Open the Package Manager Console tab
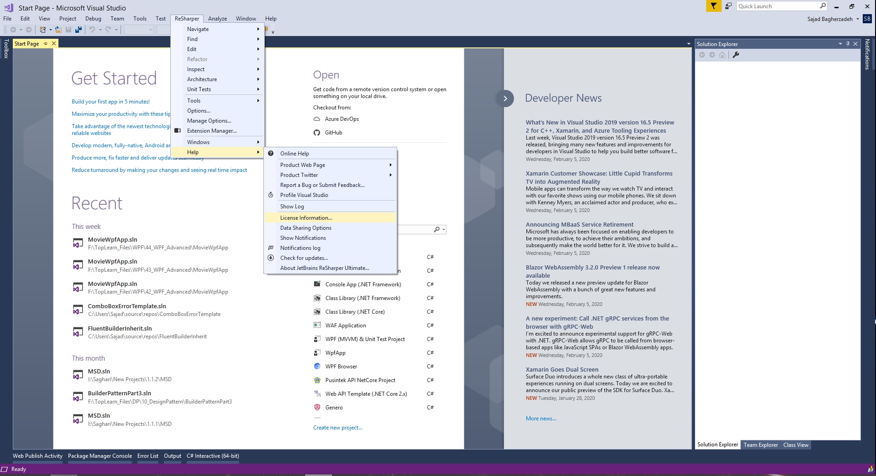The width and height of the screenshot is (876, 476). pyautogui.click(x=100, y=455)
